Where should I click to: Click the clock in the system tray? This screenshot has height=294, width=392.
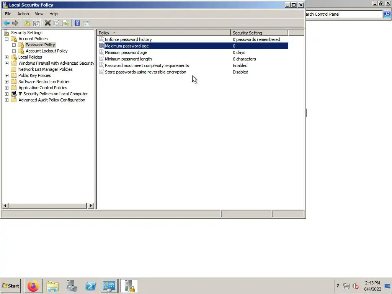coord(372,286)
